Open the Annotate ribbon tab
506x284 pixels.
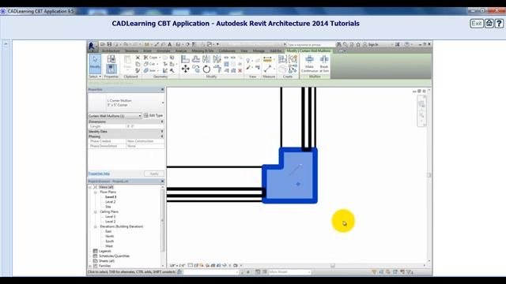164,50
